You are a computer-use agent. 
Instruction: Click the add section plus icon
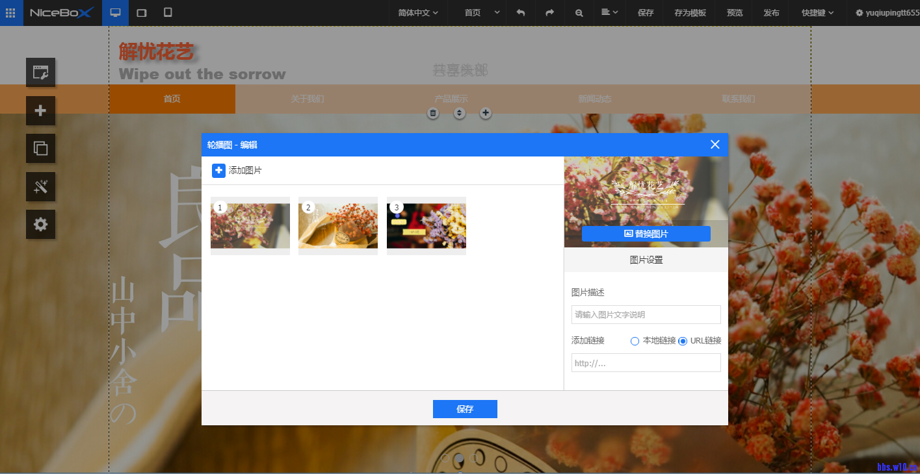point(485,113)
